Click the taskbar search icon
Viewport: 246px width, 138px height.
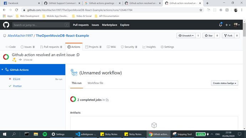(x=14, y=134)
